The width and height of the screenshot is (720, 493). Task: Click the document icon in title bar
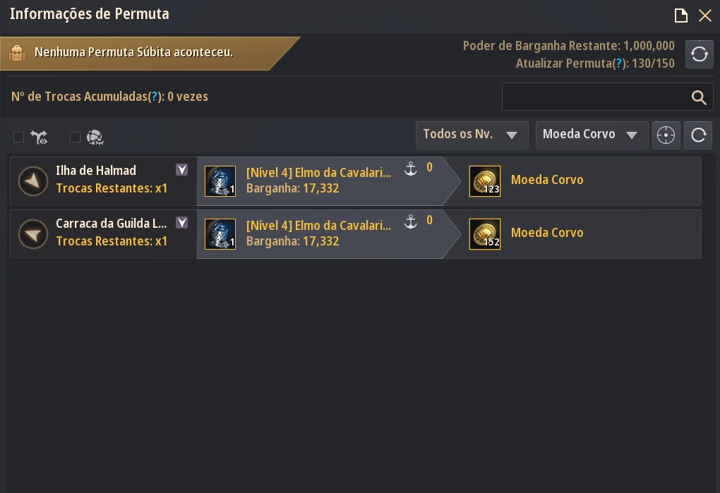click(x=680, y=16)
